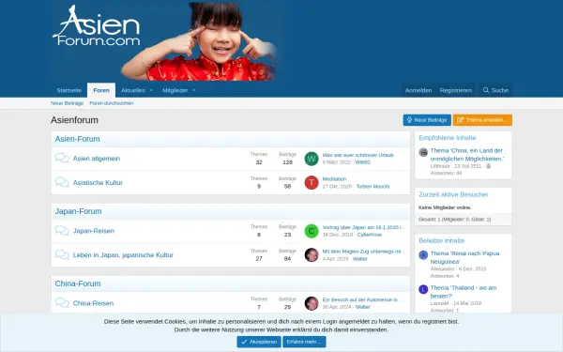This screenshot has width=563, height=352.
Task: Click Walter's avatar in China-Reisen row
Action: tap(312, 303)
